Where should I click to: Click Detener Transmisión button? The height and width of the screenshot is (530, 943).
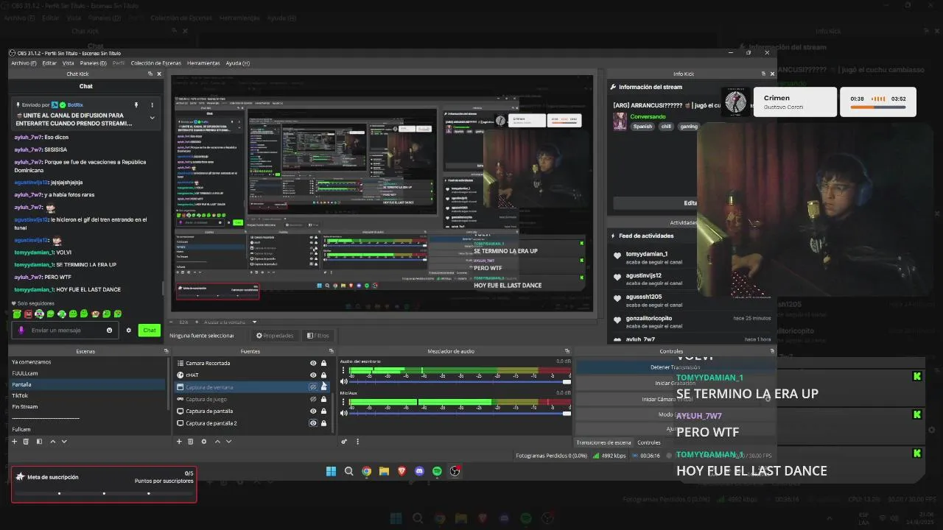pos(675,367)
